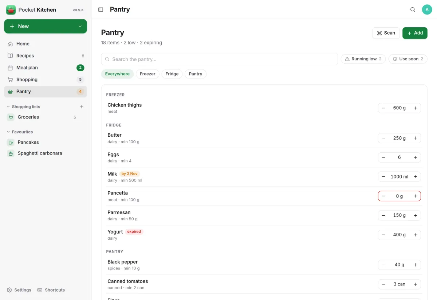The width and height of the screenshot is (437, 300).
Task: Increase Chicken thighs quantity with plus
Action: (x=415, y=108)
